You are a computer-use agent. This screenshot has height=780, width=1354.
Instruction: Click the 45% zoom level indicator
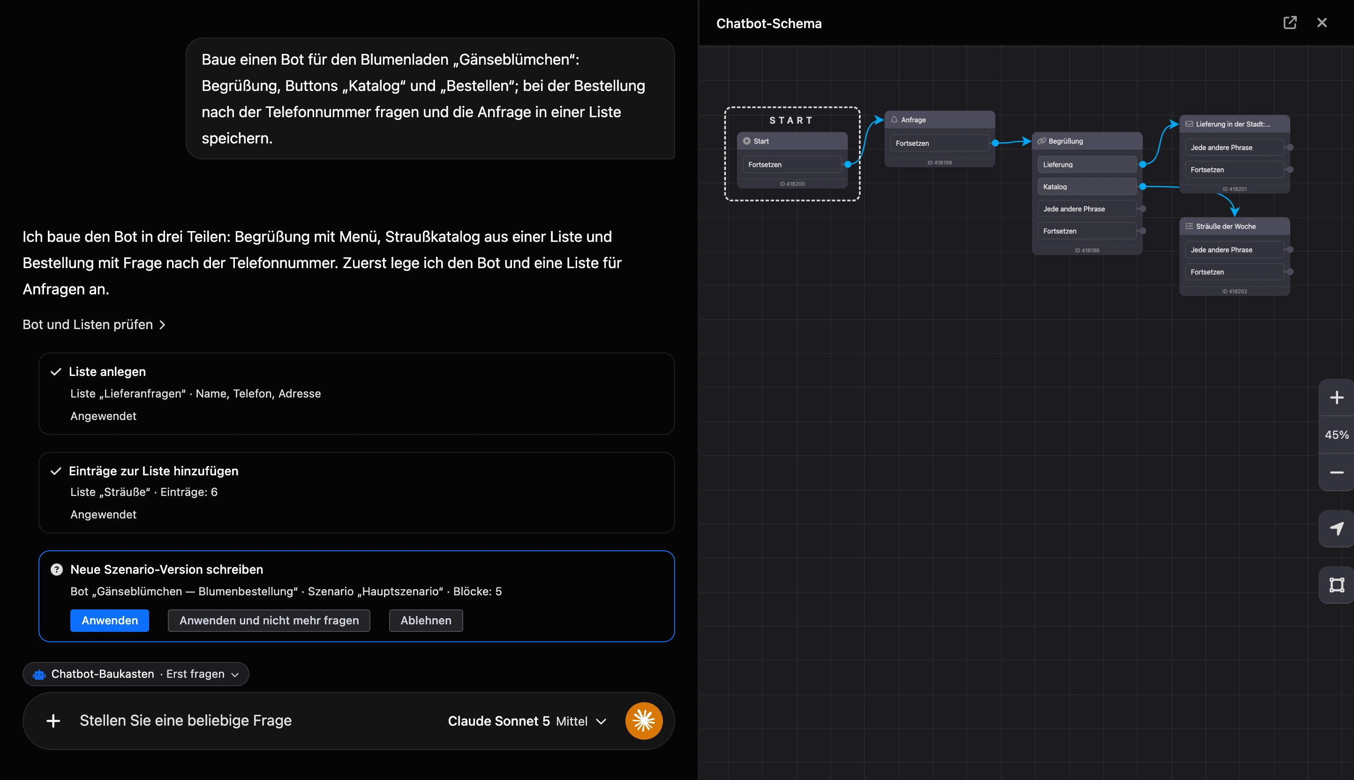point(1336,435)
